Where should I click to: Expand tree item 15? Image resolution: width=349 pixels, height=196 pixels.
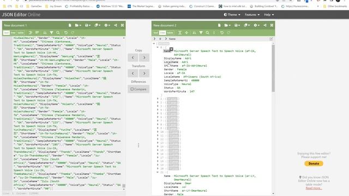tap(158, 150)
